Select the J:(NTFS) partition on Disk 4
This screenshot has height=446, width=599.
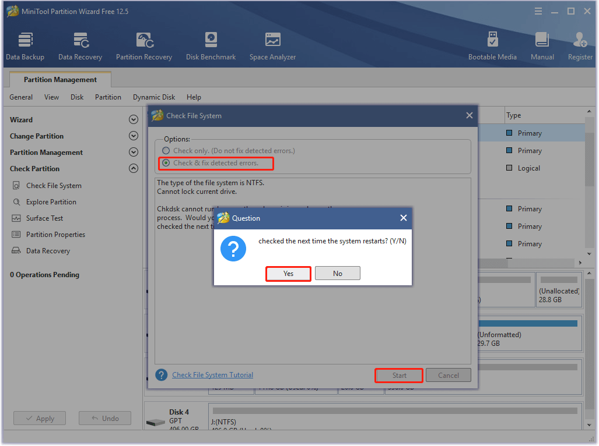point(395,417)
